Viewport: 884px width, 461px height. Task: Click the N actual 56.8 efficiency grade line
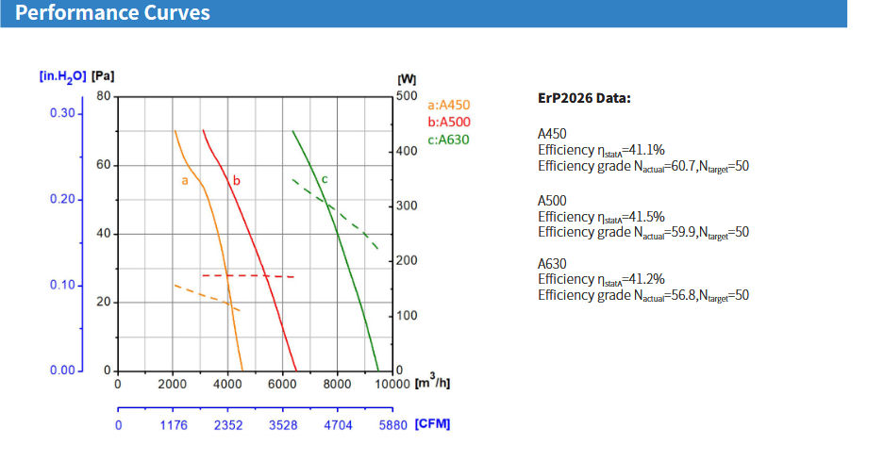coord(643,295)
